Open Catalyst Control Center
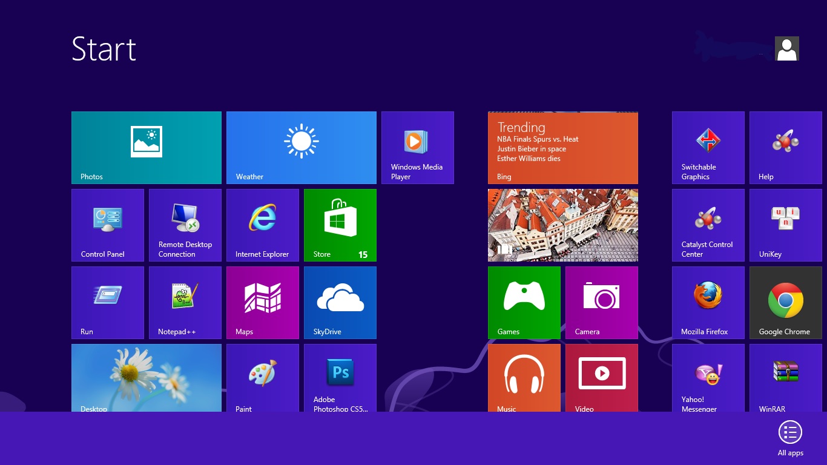 708,225
